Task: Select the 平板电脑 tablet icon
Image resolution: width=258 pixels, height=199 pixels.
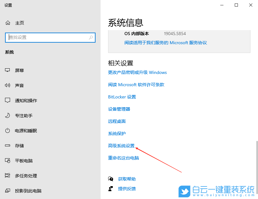Action: click(7, 160)
